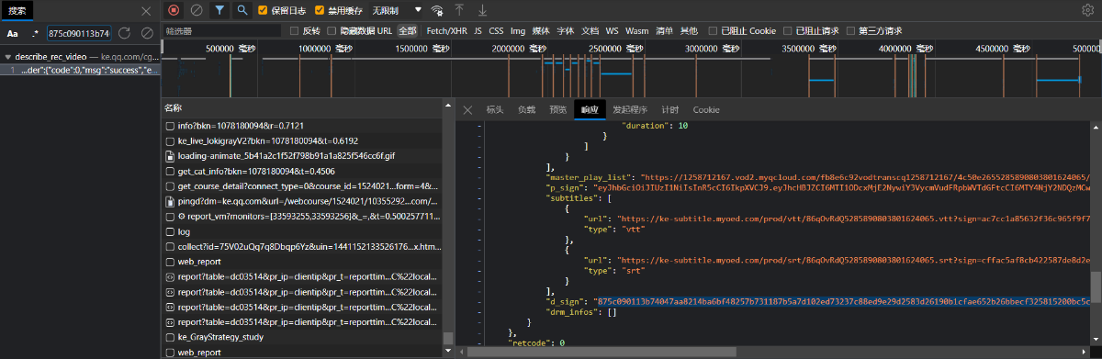Open 标头 headers tab

[495, 110]
